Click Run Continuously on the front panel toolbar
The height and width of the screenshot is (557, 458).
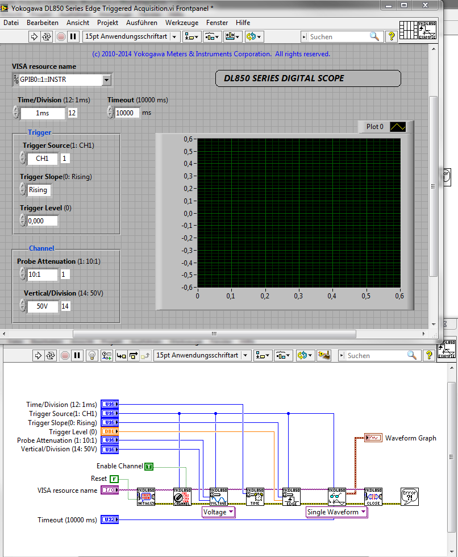tap(47, 36)
